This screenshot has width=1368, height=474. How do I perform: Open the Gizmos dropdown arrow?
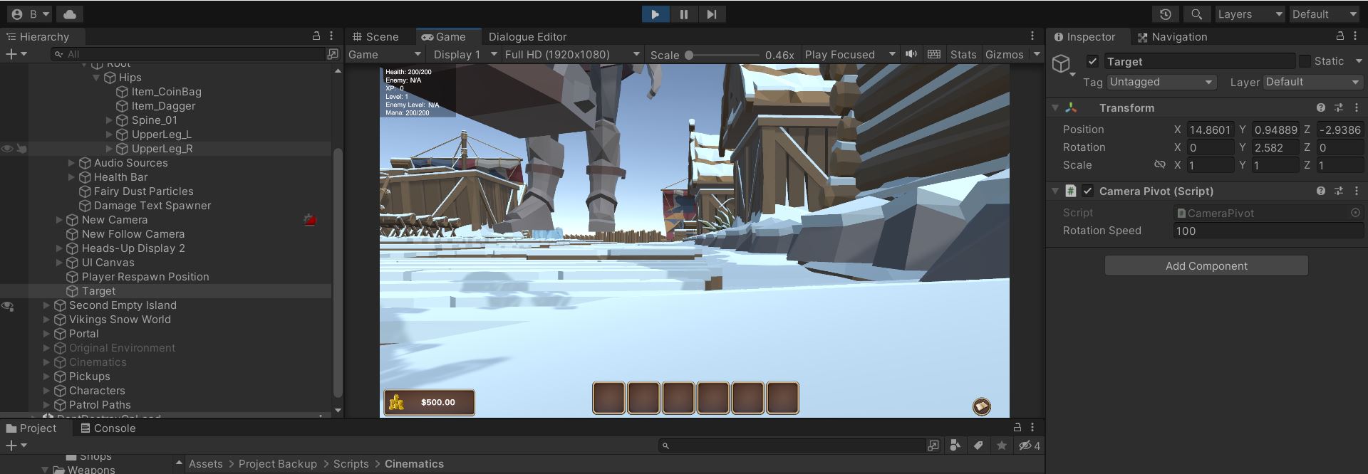[x=1037, y=55]
